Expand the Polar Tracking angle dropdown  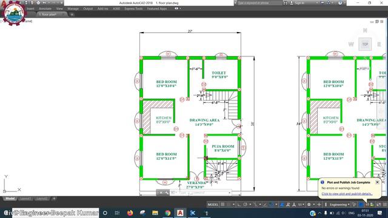click(x=250, y=205)
